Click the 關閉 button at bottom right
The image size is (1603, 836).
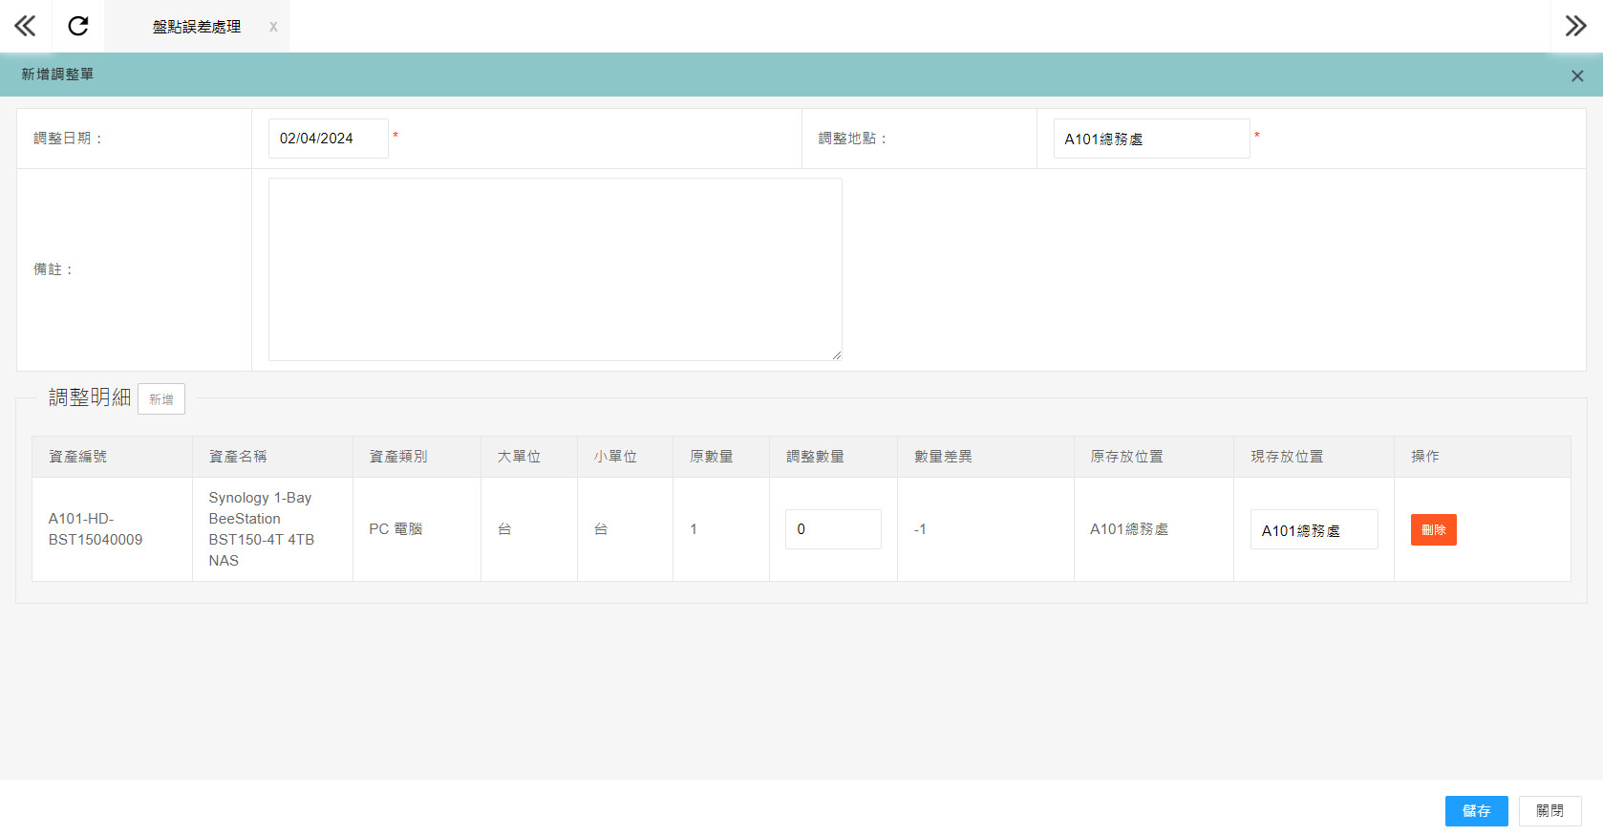tap(1550, 810)
